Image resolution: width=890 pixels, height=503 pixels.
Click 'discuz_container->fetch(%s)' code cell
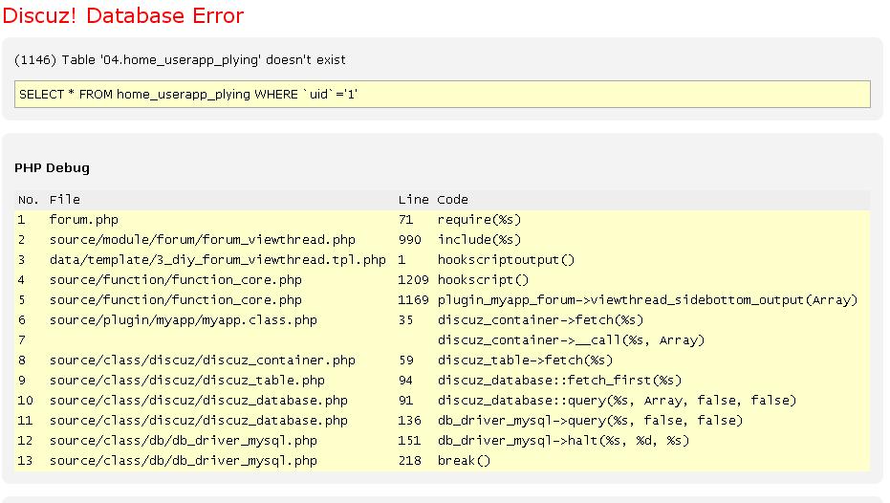pos(540,320)
